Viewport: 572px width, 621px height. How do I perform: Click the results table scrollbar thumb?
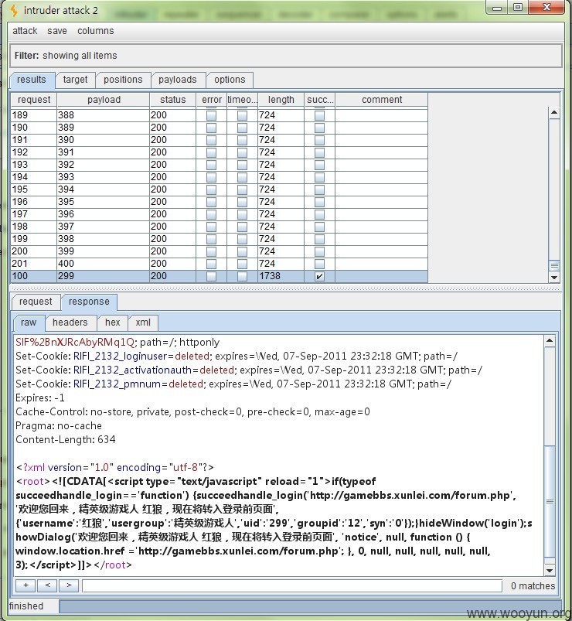click(x=554, y=266)
